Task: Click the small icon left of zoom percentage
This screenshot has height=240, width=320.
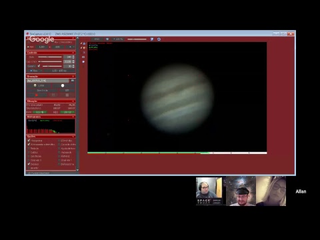Action: pos(107,39)
